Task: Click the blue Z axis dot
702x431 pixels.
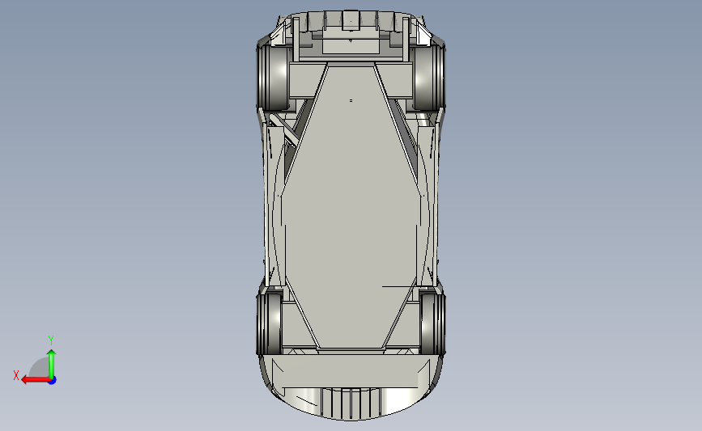Action: 53,381
